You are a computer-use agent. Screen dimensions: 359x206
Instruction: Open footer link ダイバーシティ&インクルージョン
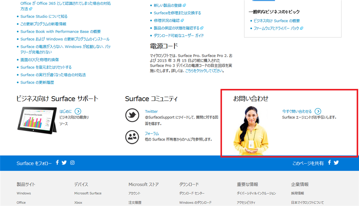tap(256, 193)
